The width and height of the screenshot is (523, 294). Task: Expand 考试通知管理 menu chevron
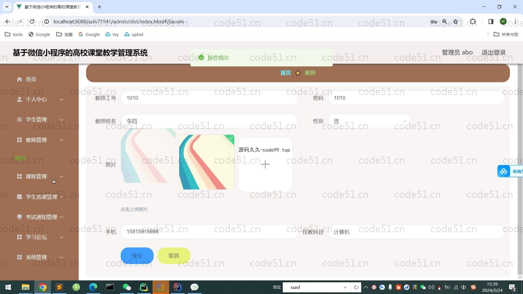pyautogui.click(x=62, y=217)
